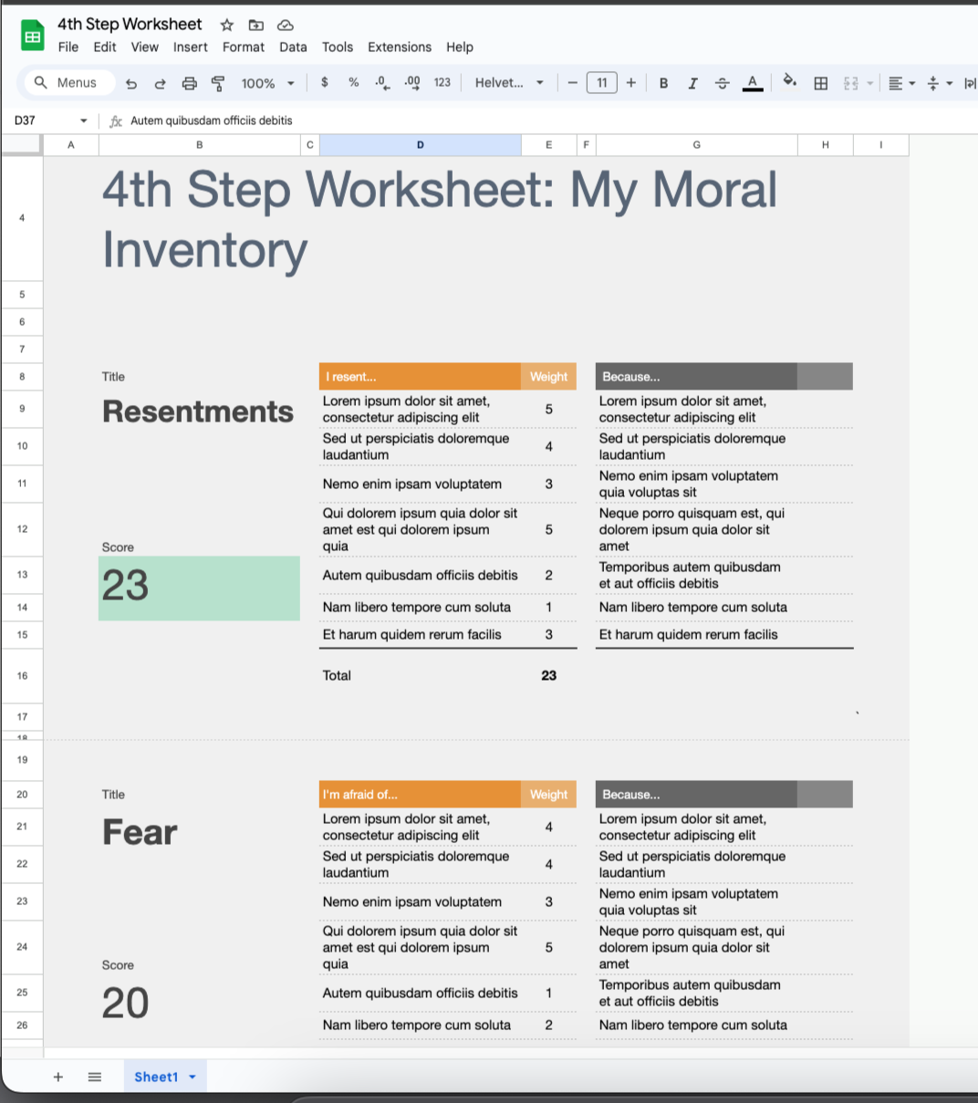The height and width of the screenshot is (1103, 978).
Task: Add a new sheet with the plus button
Action: (57, 1077)
